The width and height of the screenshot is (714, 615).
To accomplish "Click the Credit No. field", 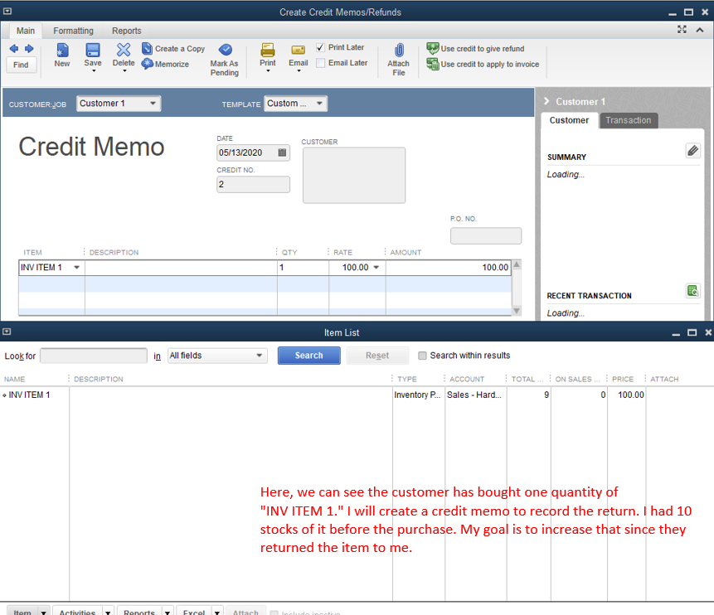I will point(253,184).
